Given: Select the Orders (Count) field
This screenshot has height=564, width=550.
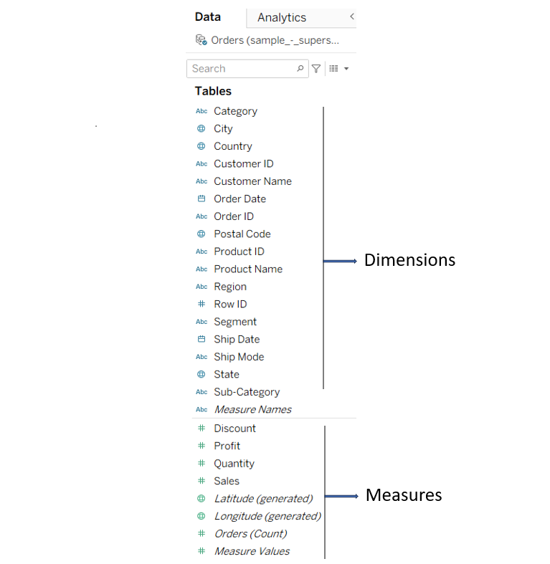Looking at the screenshot, I should pos(250,534).
